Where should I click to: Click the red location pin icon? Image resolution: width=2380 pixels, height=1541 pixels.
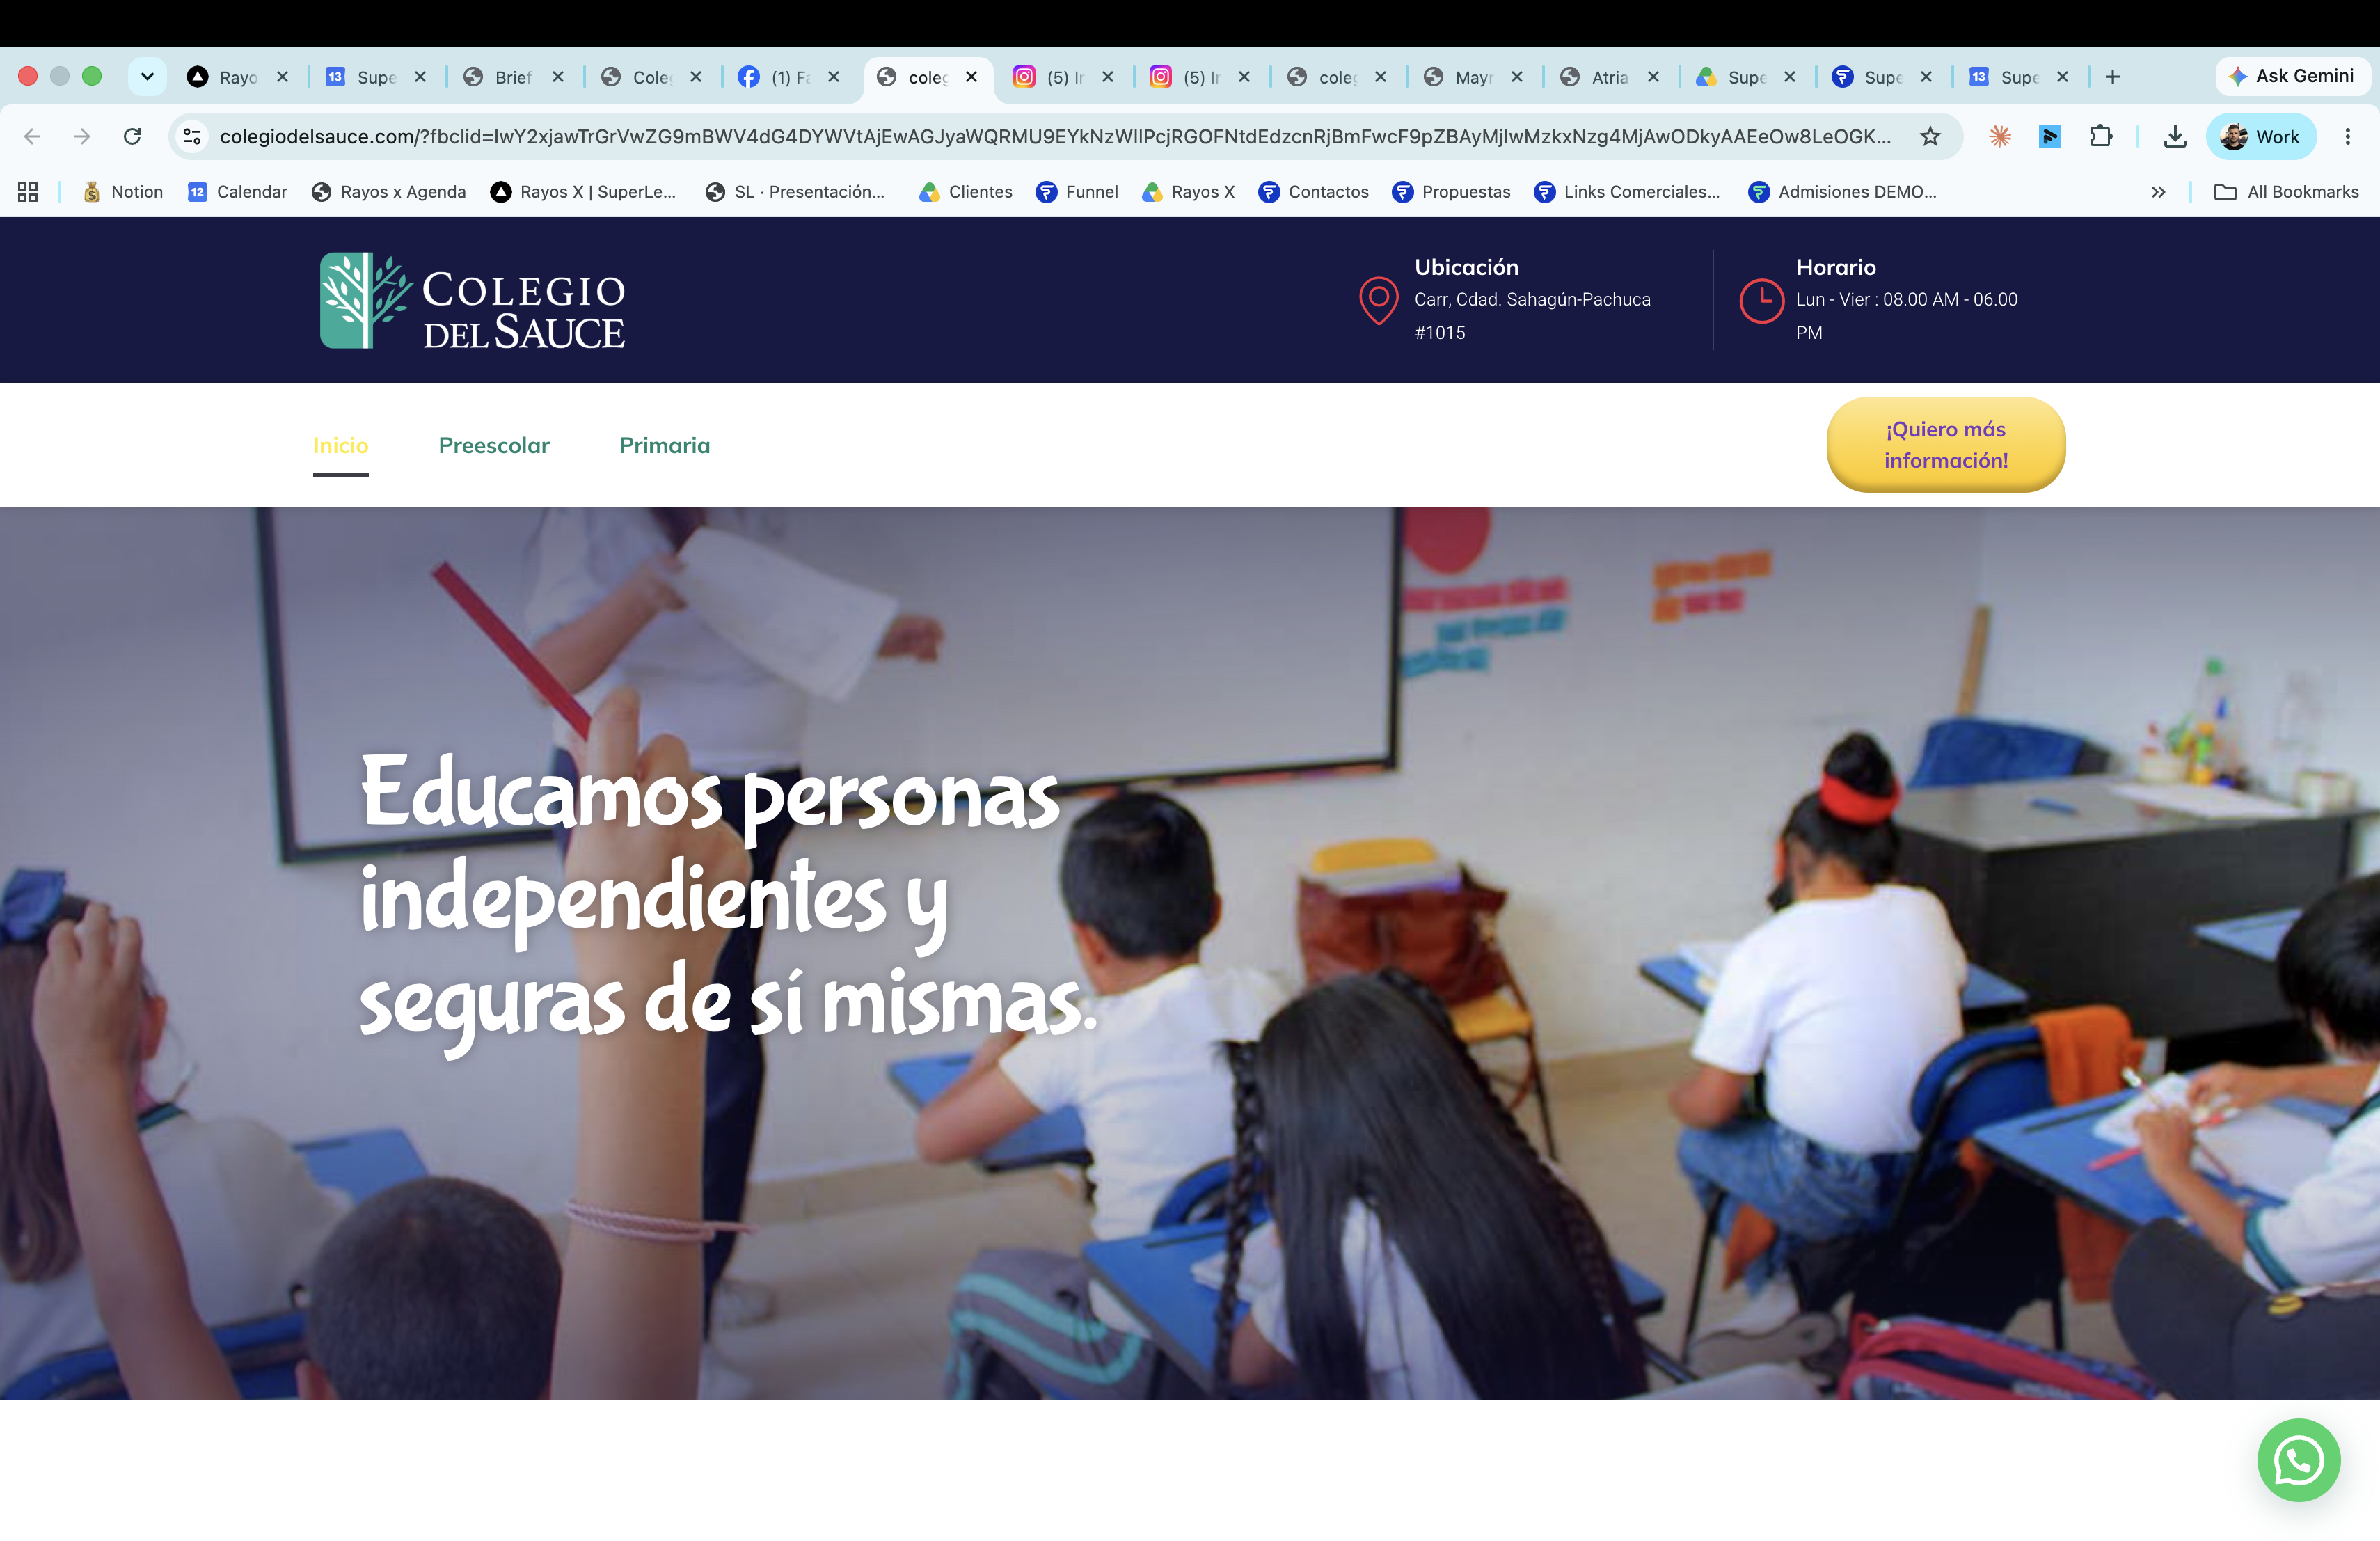(1378, 300)
